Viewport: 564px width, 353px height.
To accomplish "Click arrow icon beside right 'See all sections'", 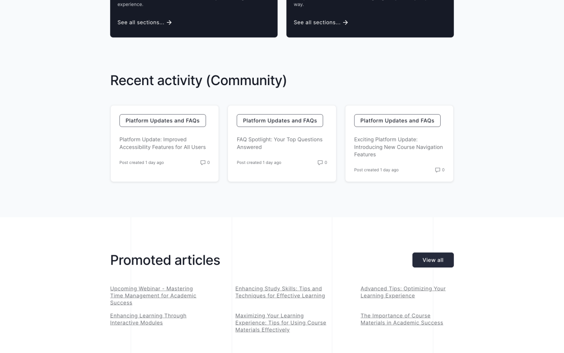I will (345, 23).
